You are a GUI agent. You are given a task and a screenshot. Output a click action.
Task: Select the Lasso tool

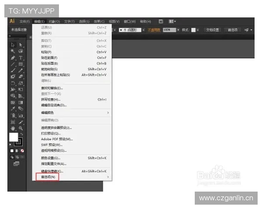tap(21, 51)
